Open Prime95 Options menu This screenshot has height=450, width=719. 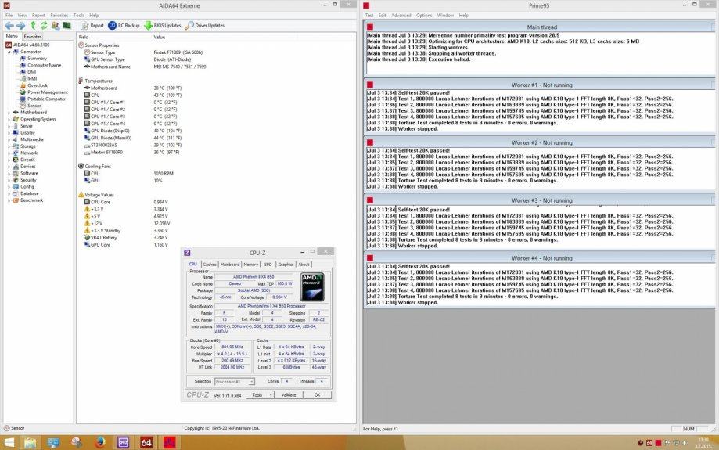point(424,16)
